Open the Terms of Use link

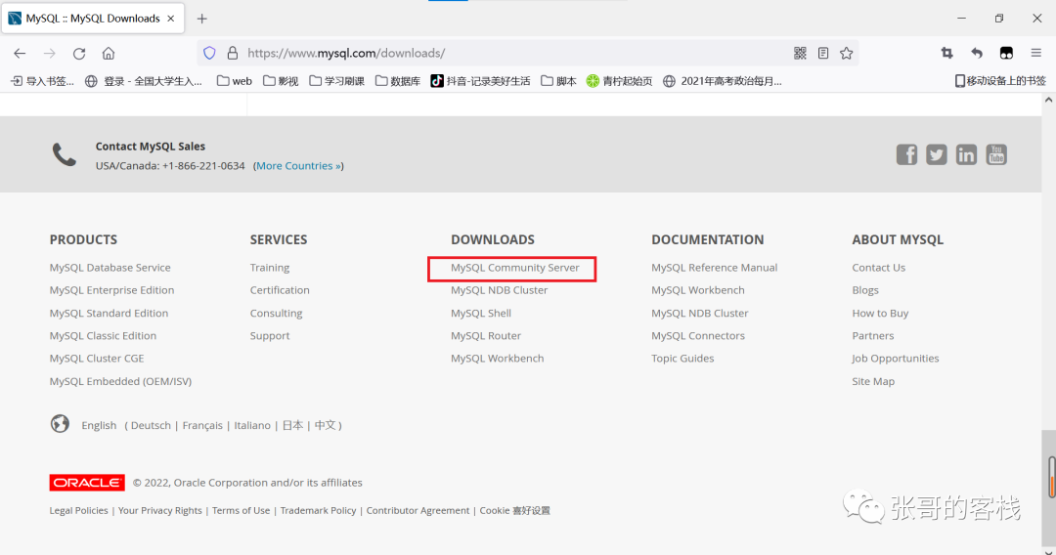tap(242, 511)
